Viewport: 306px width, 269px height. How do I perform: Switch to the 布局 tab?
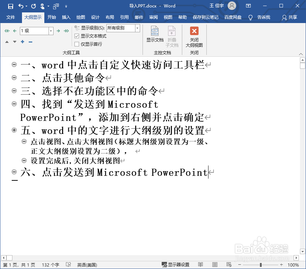point(110,17)
